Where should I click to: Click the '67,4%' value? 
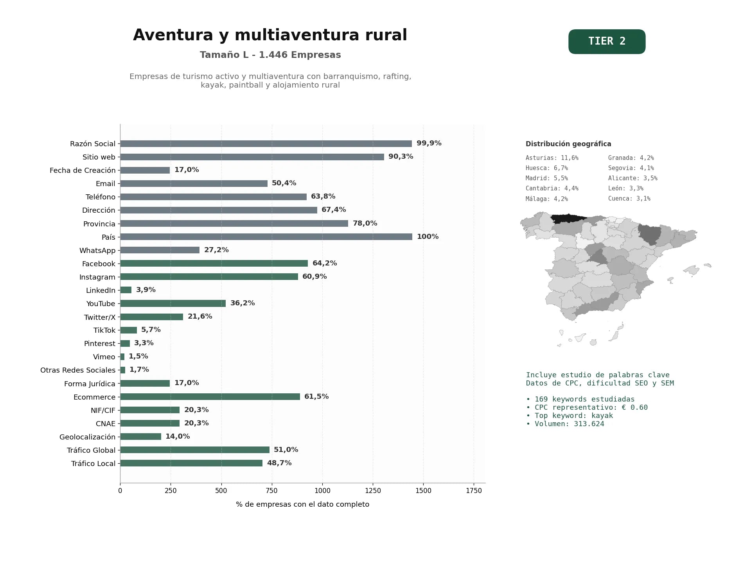pos(334,210)
